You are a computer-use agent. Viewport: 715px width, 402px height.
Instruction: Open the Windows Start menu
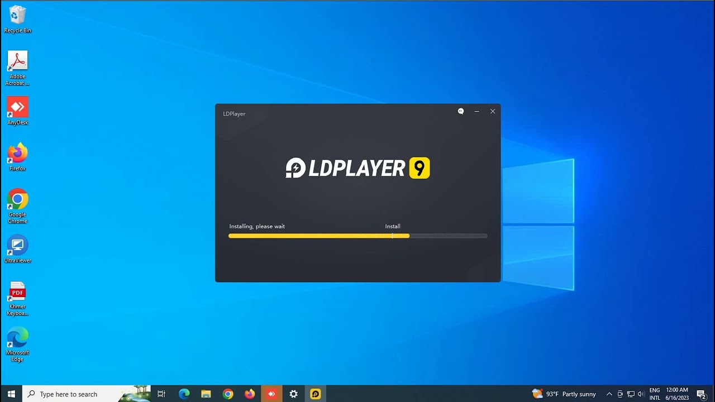[x=11, y=394]
